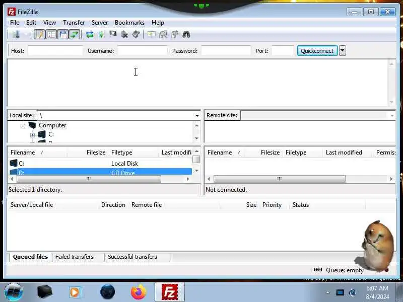Viewport: 403px width, 302px height.
Task: Open the Server menu
Action: [100, 23]
